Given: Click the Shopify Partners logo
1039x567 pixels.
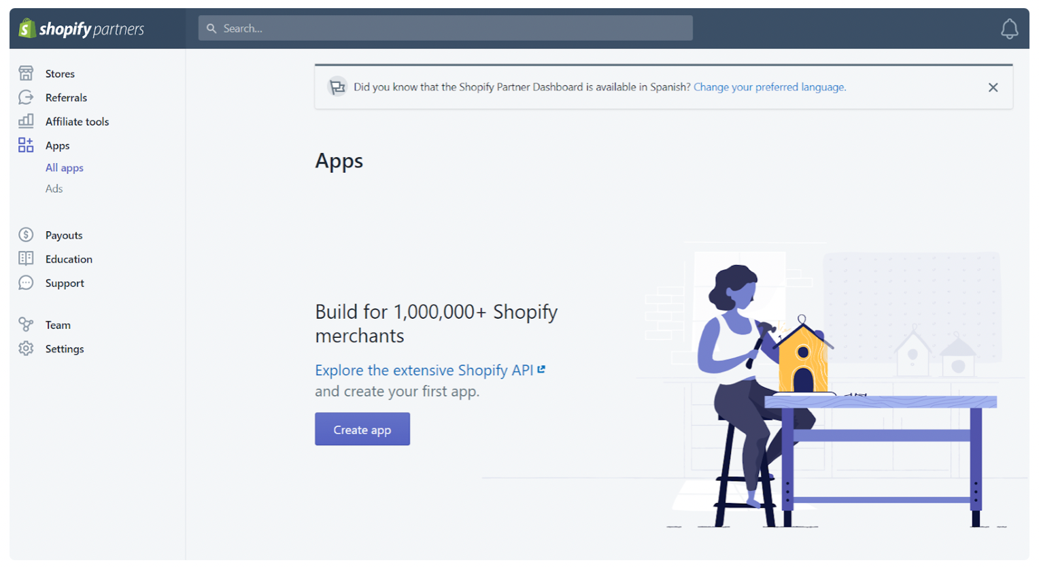Looking at the screenshot, I should pos(82,29).
